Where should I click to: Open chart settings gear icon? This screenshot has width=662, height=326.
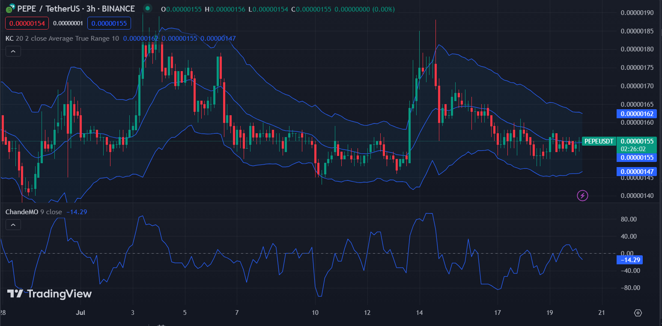coord(638,313)
